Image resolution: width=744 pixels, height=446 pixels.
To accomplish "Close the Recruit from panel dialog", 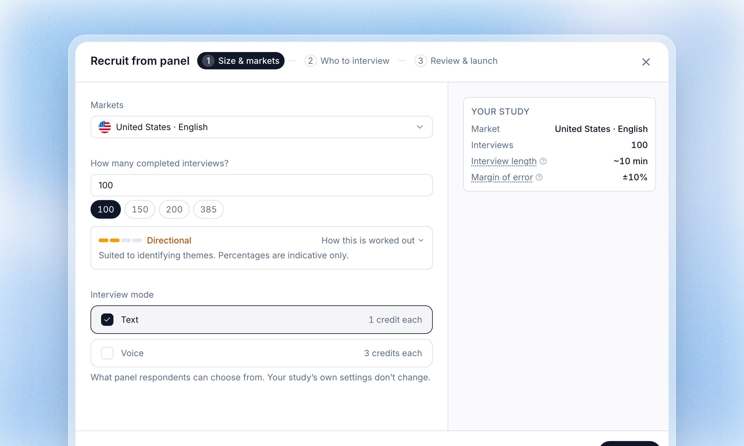I will [646, 62].
